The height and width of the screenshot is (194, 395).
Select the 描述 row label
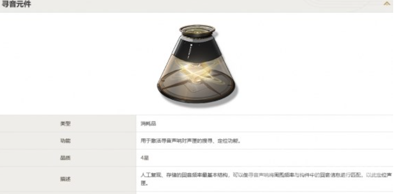(x=65, y=179)
